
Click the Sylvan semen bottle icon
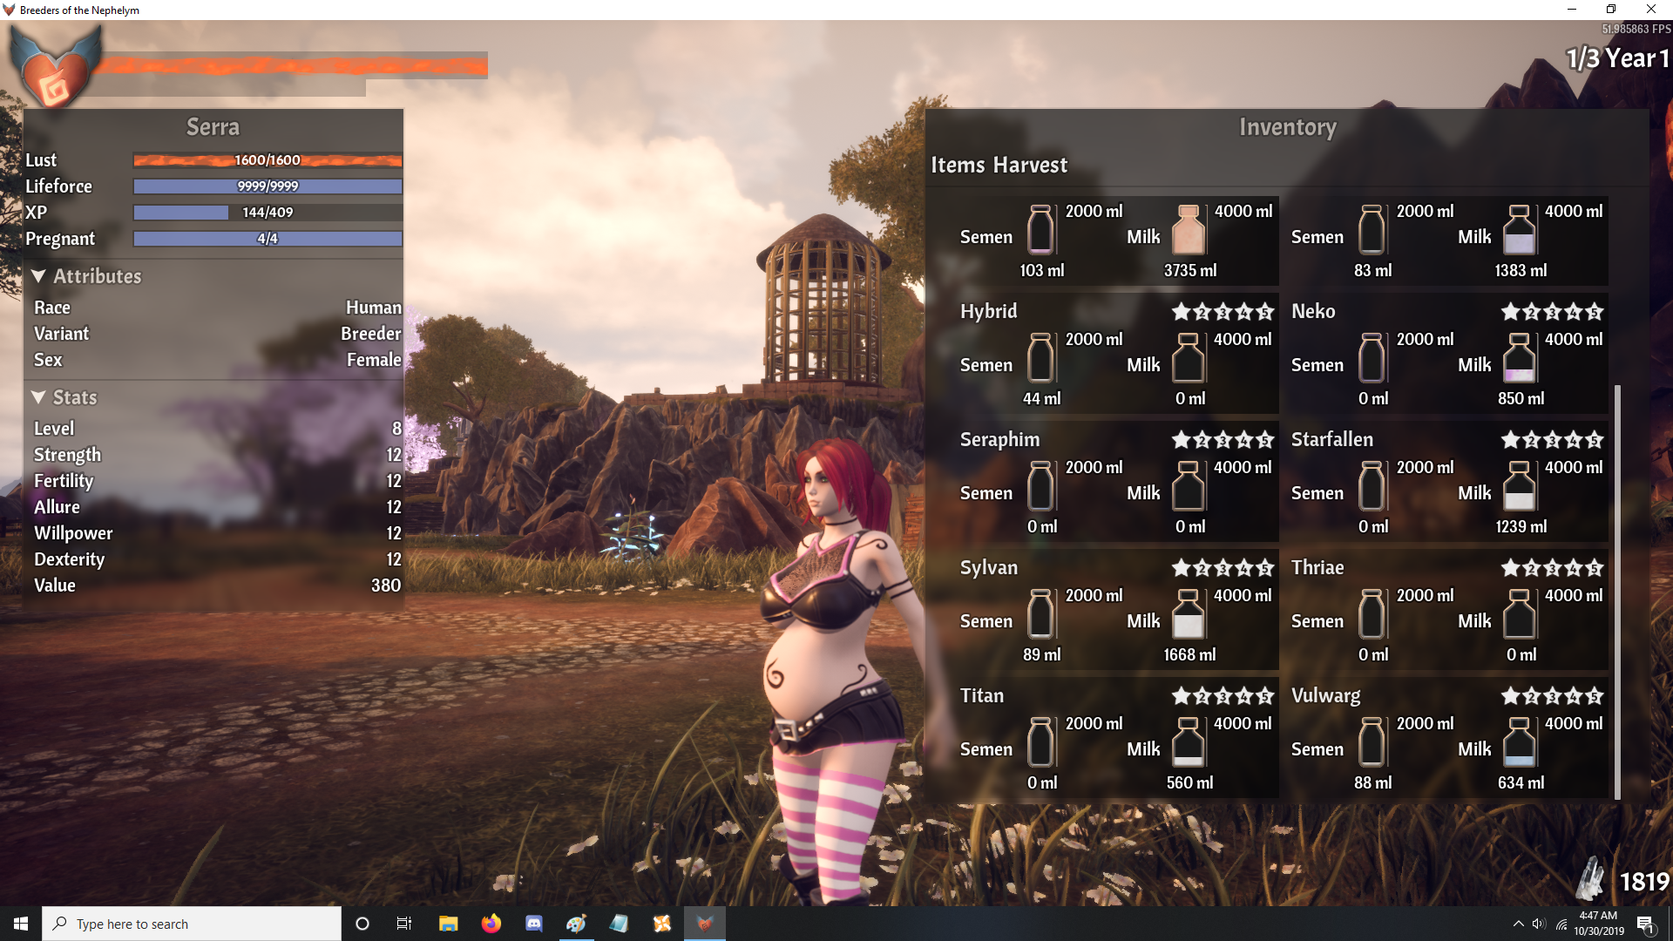tap(1040, 613)
